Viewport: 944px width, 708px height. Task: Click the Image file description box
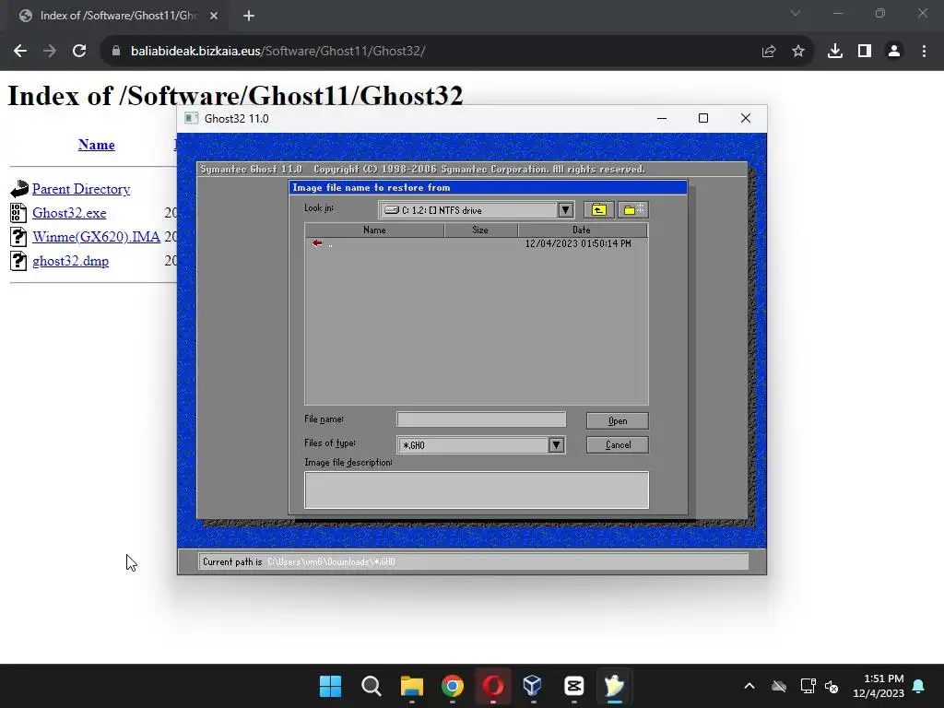(x=477, y=490)
